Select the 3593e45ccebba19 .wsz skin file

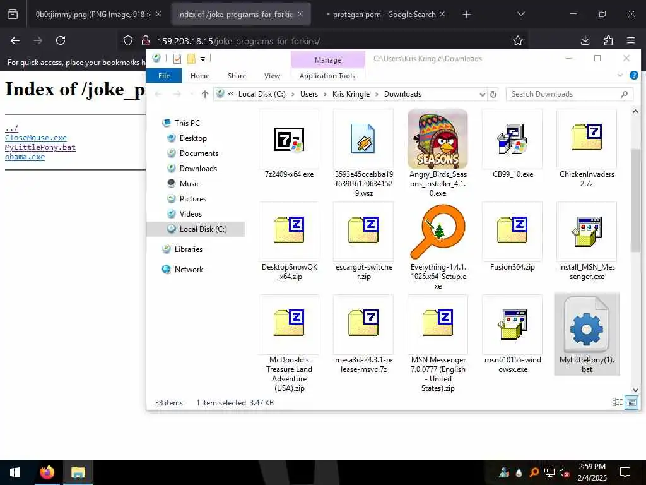363,140
